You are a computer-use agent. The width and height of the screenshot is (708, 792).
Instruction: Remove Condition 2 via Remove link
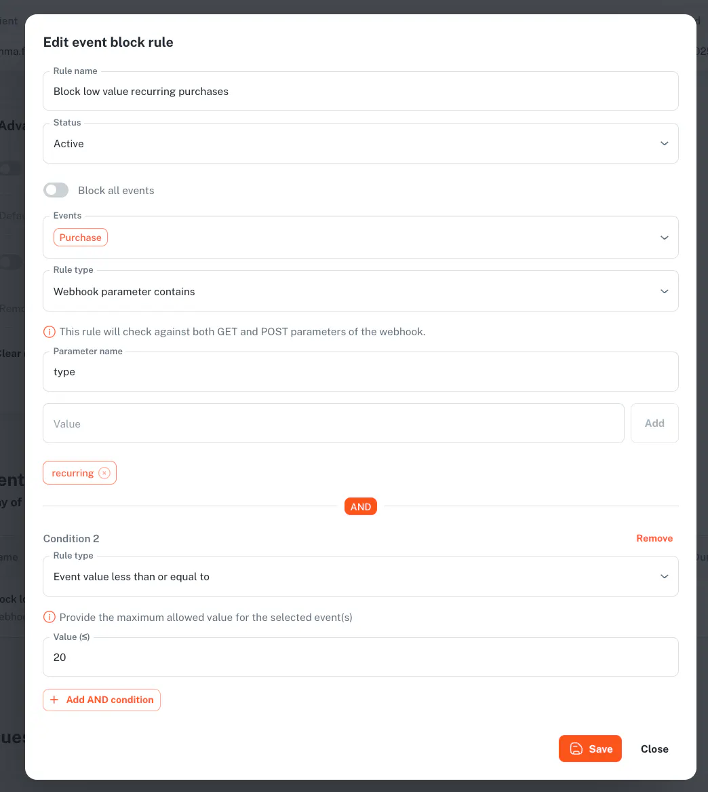(x=654, y=538)
